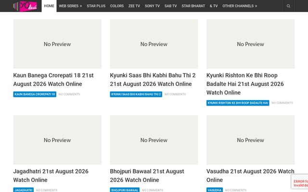Open No Comments beside the Bhojpuri Bawaal tag
Screen dimensions: 308x192
click(x=153, y=190)
